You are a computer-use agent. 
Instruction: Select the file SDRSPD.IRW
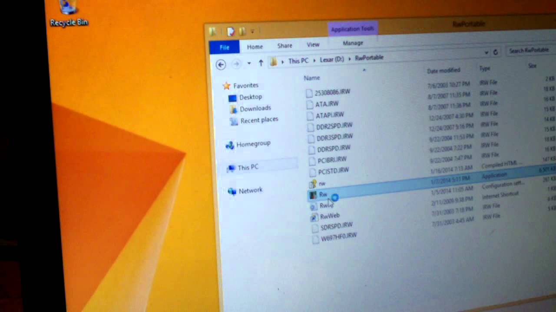[337, 226]
